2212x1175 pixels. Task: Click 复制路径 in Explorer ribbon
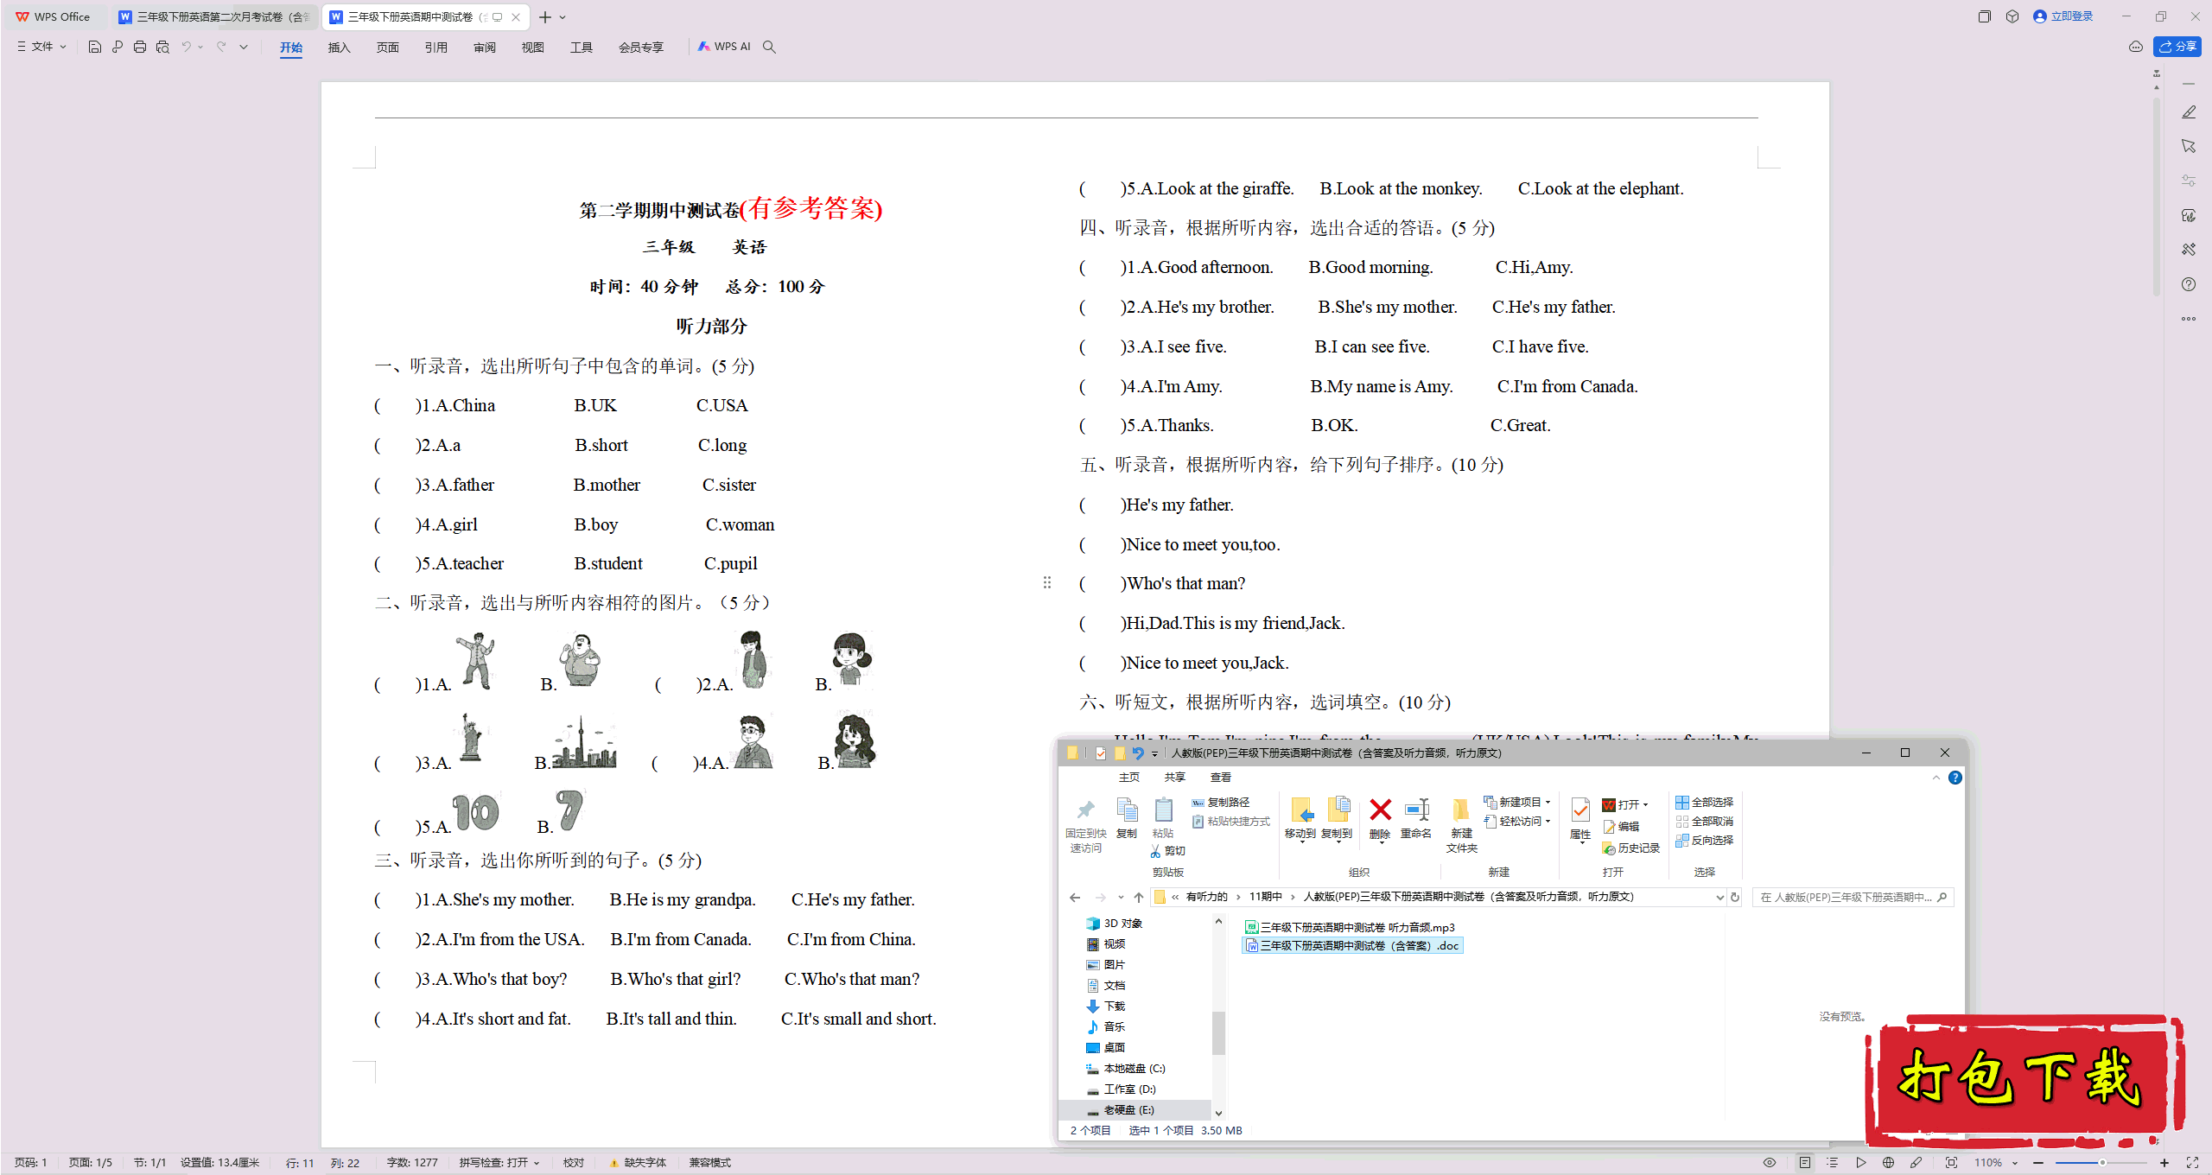pyautogui.click(x=1220, y=803)
